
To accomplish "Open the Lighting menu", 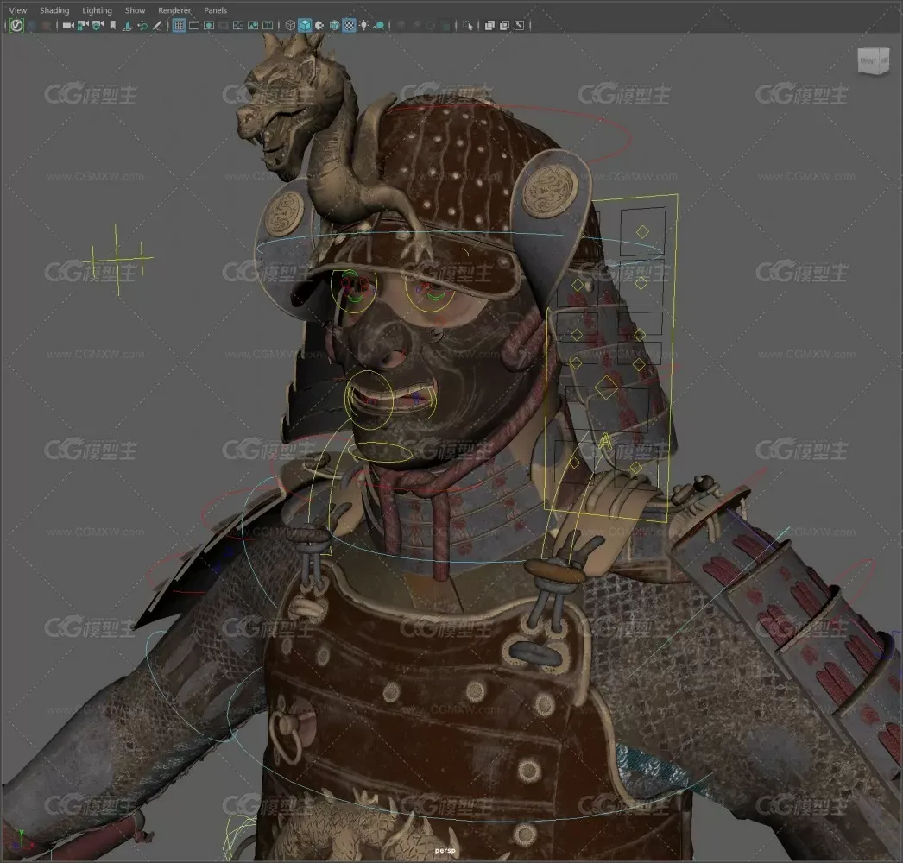I will (97, 10).
